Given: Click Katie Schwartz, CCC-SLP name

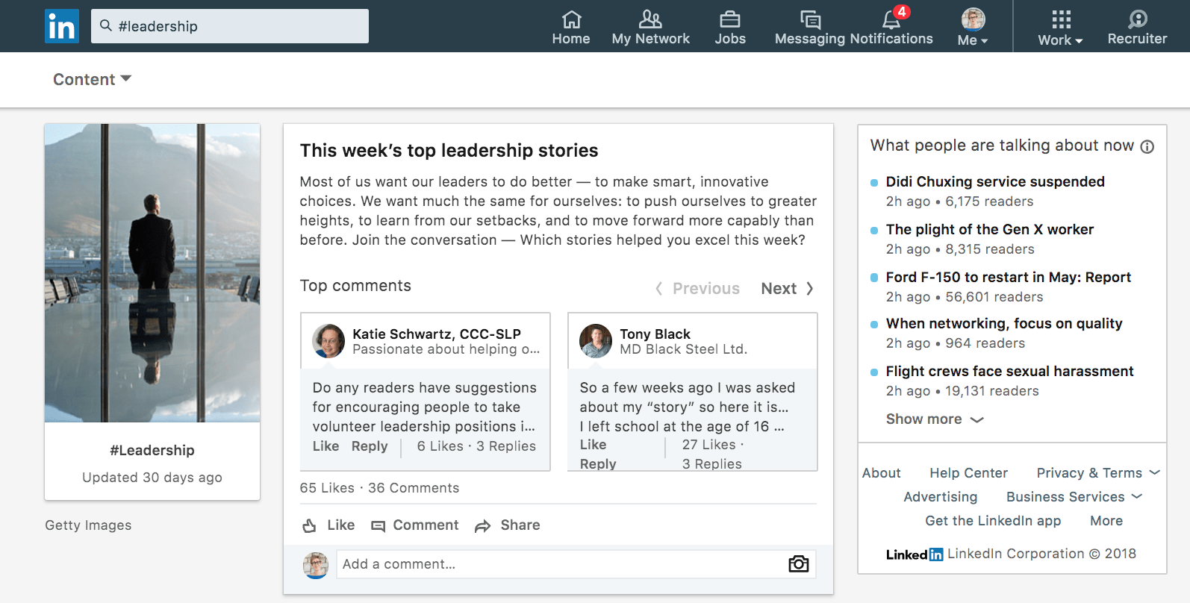Looking at the screenshot, I should tap(437, 334).
